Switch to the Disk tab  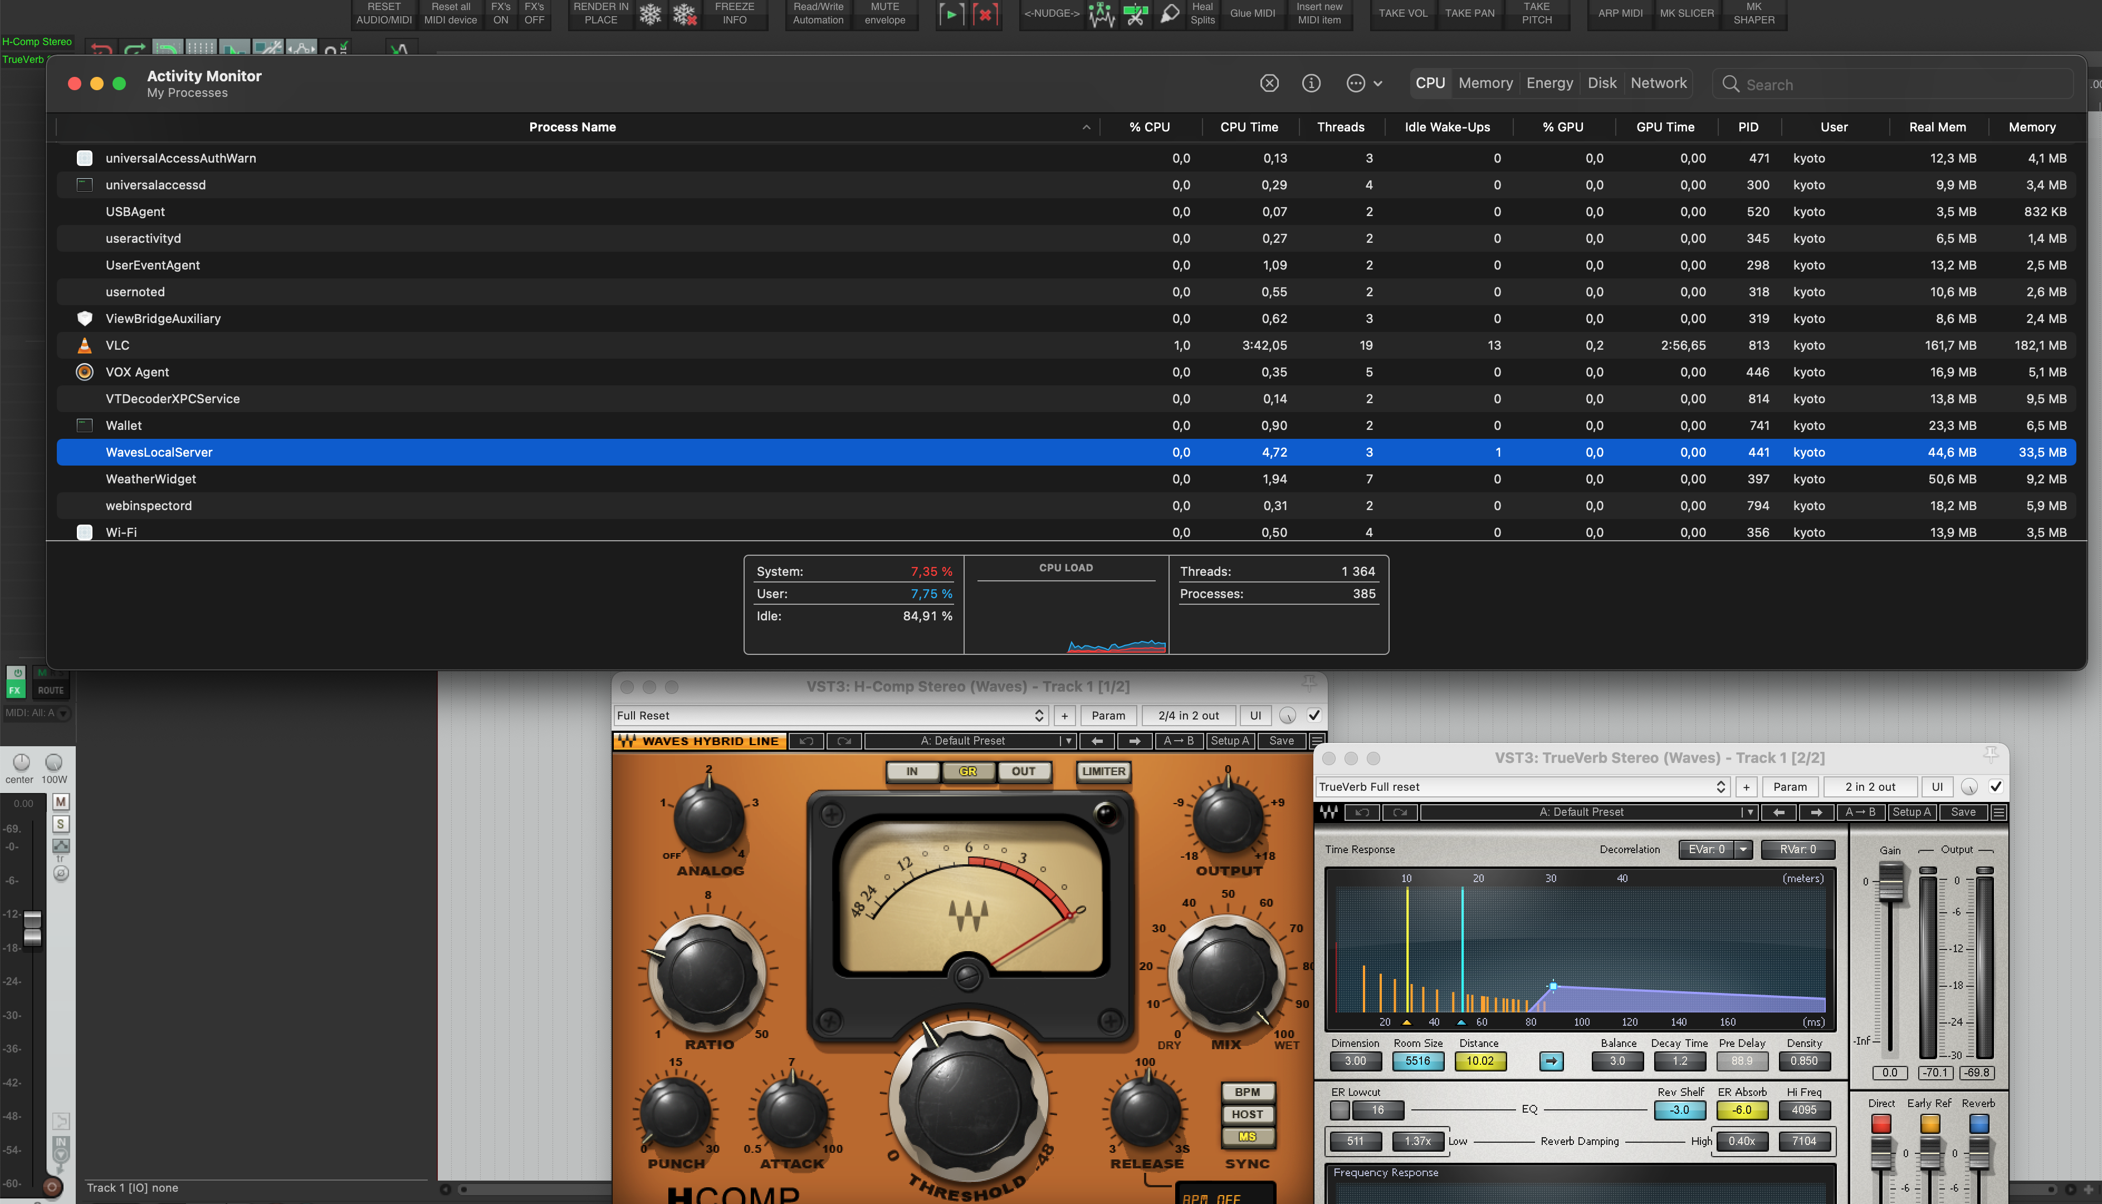[x=1602, y=84]
